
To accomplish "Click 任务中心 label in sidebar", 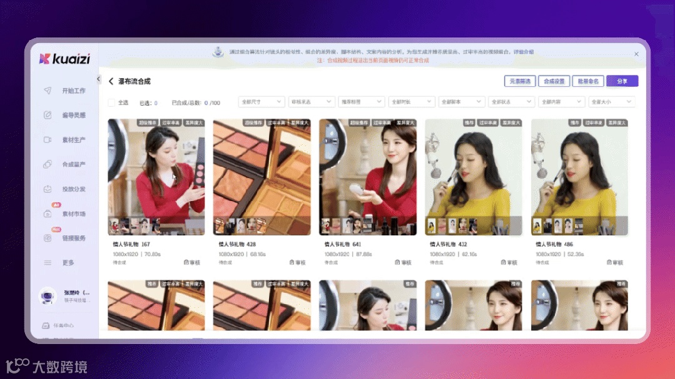I will click(63, 325).
